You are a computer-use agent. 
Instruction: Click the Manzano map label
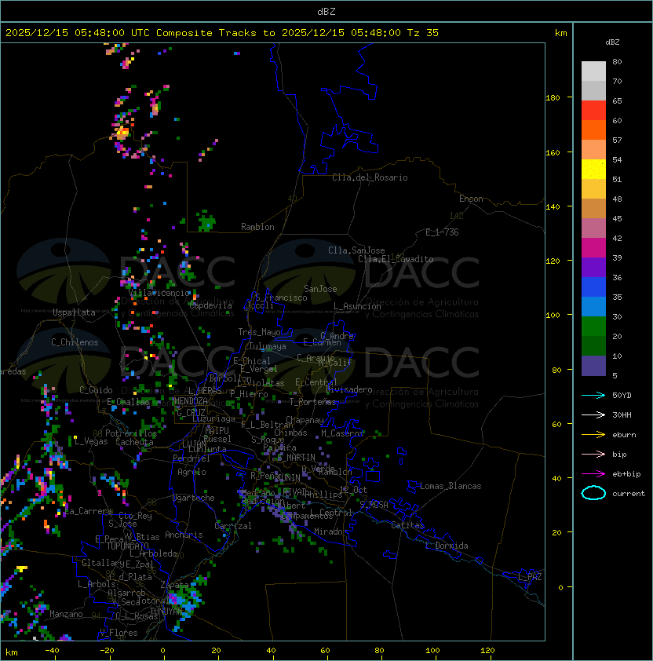pyautogui.click(x=66, y=614)
